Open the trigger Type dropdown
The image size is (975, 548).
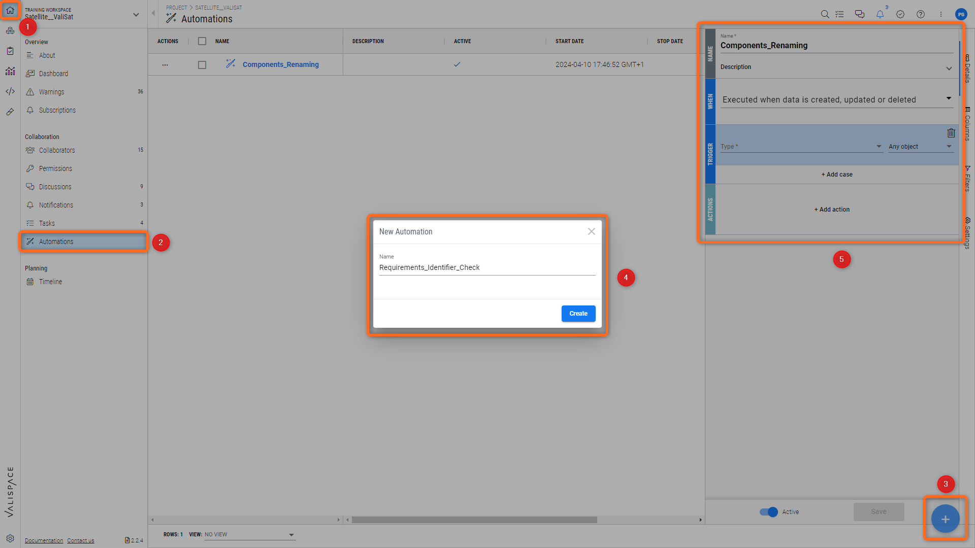pyautogui.click(x=801, y=147)
